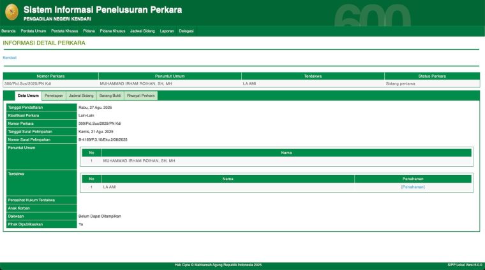
Task: Open the Laporan menu
Action: pyautogui.click(x=167, y=31)
